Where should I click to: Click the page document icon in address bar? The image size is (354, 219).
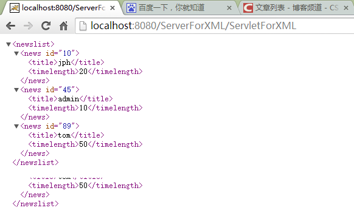point(83,26)
